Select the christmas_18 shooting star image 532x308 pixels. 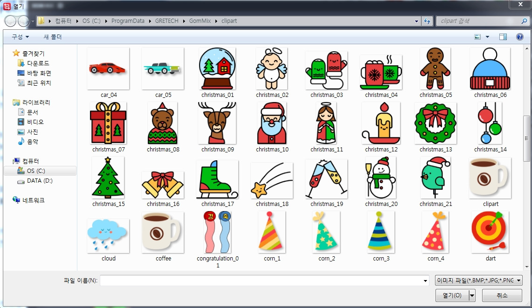[272, 180]
